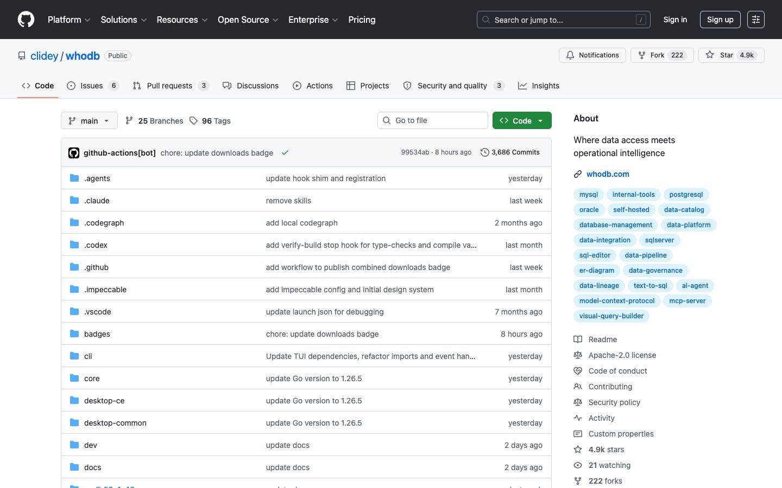Click the eye icon next to 21 watching
Screen dimensions: 782x488
pos(578,465)
